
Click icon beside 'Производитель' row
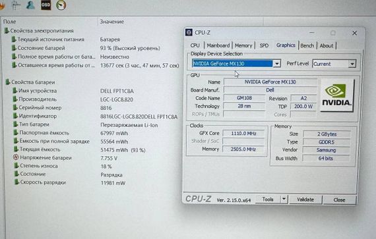point(15,99)
